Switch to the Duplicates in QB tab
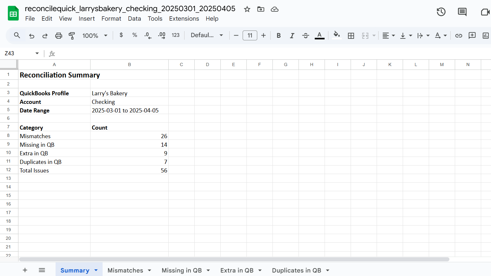This screenshot has height=276, width=491. [x=297, y=270]
